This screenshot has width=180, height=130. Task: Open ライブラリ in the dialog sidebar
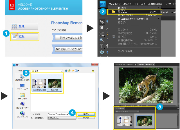coord(22,96)
